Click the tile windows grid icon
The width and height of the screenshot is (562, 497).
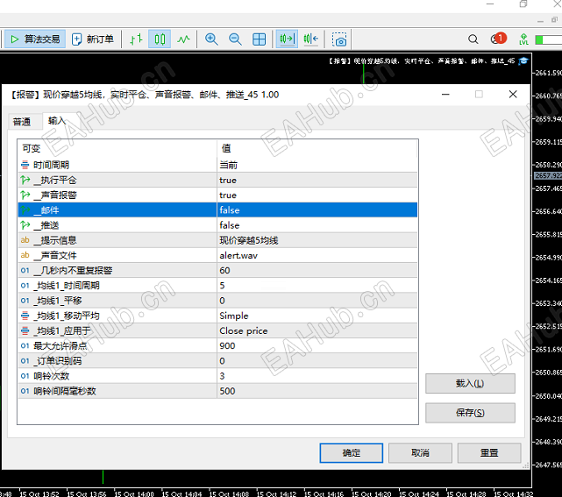click(x=259, y=39)
